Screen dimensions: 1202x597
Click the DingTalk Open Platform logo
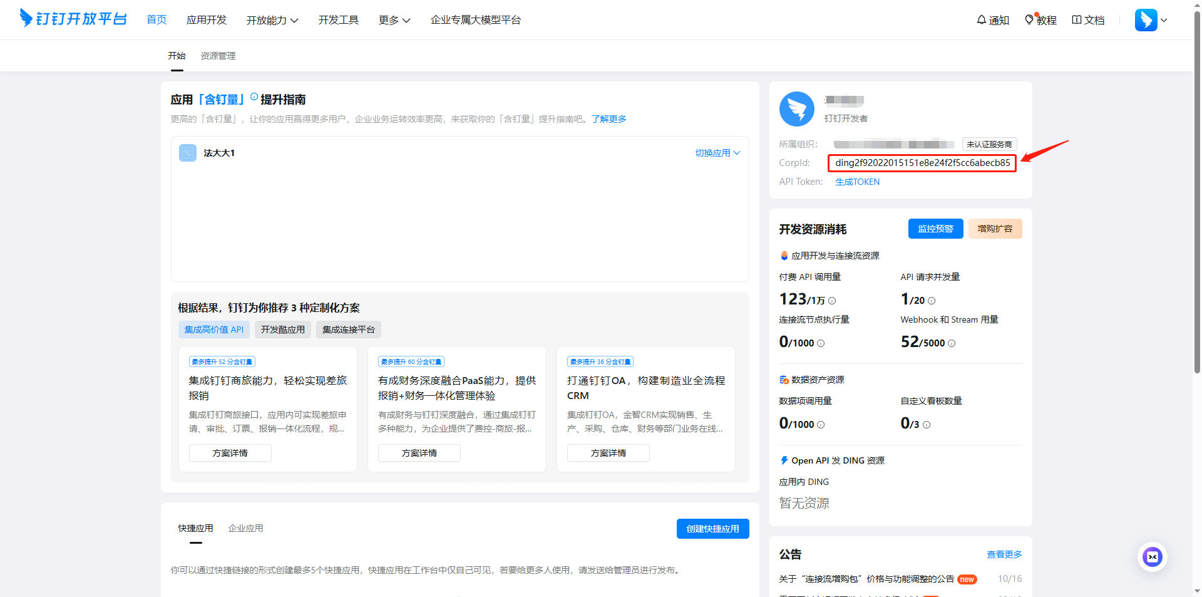click(x=73, y=18)
